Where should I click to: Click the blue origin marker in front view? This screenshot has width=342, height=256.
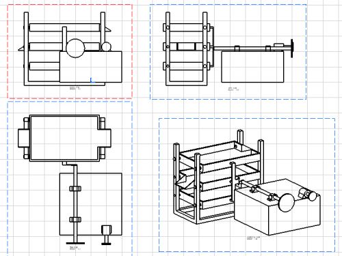click(92, 81)
